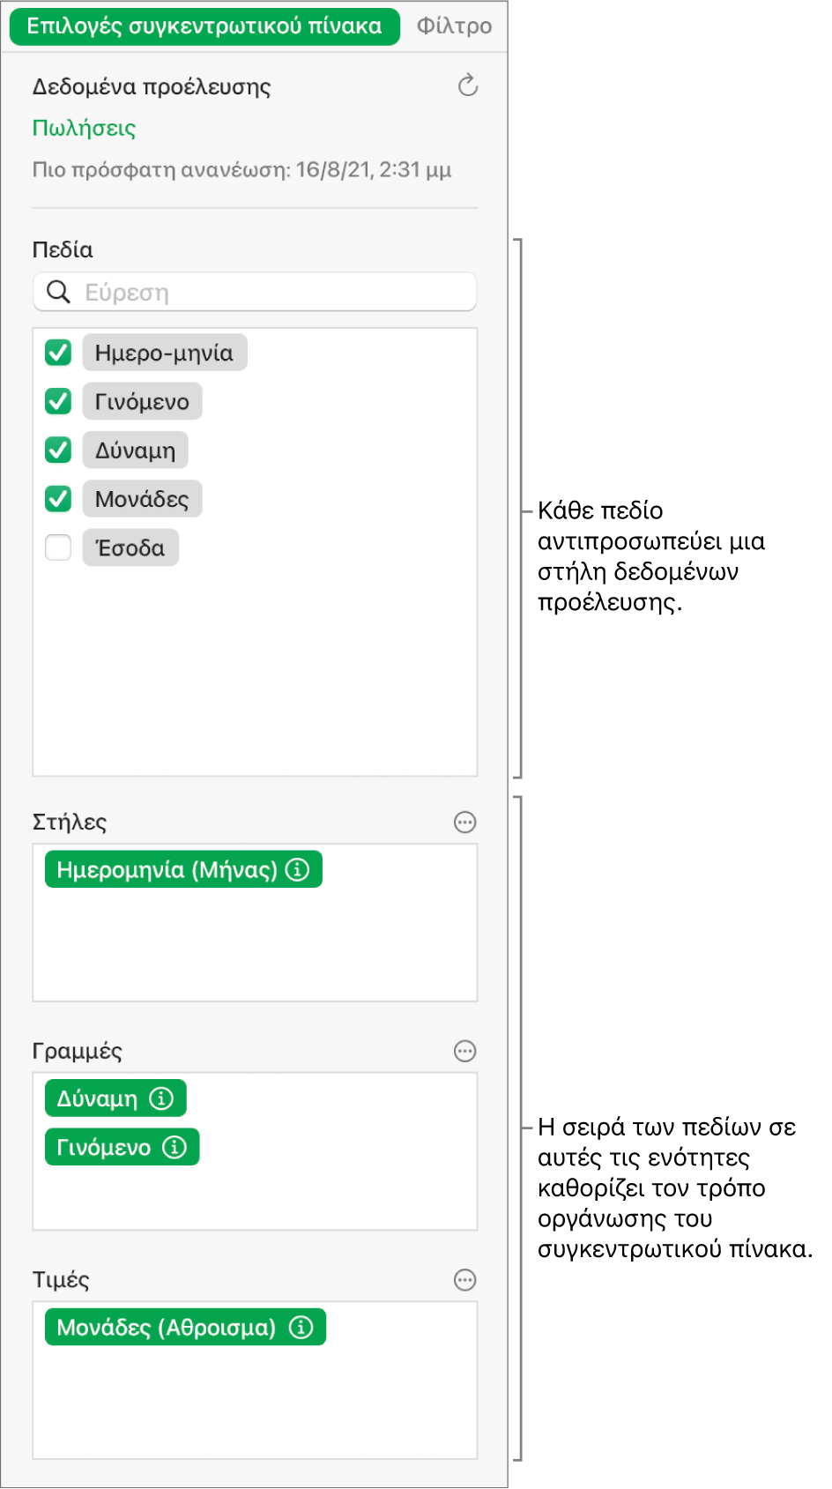Open the Πωλήσεις source data link
The width and height of the screenshot is (832, 1489).
[x=84, y=129]
